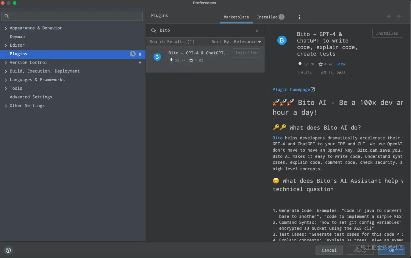
Task: Click the magnifier icon in plugin search
Action: [154, 30]
